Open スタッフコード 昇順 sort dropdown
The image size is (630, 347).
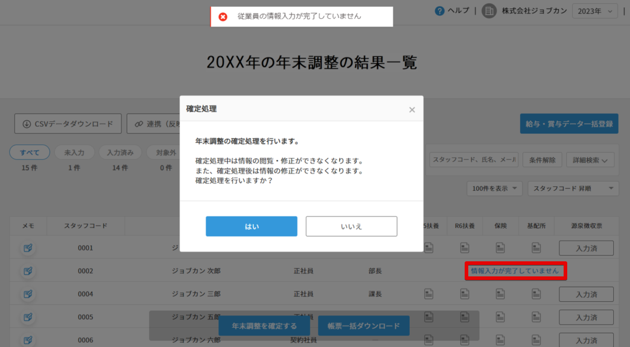573,188
